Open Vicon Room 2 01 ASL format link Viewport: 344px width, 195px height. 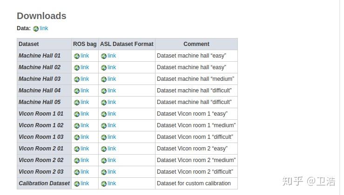(112, 149)
